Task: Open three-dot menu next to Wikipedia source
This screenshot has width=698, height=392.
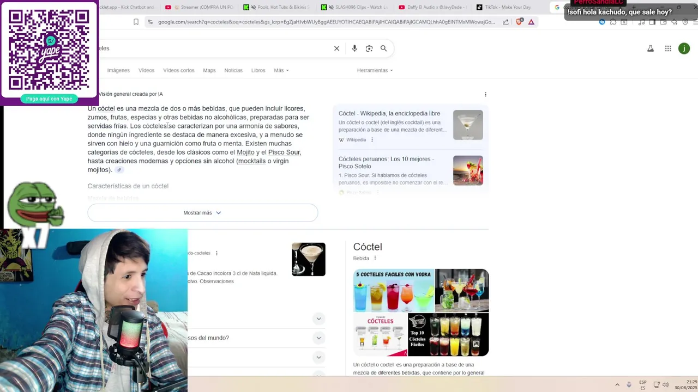Action: [372, 140]
